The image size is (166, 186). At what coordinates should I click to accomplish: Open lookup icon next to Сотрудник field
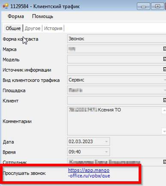(x=164, y=162)
